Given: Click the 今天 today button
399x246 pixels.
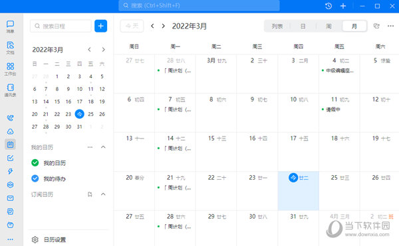Looking at the screenshot, I should (x=132, y=26).
